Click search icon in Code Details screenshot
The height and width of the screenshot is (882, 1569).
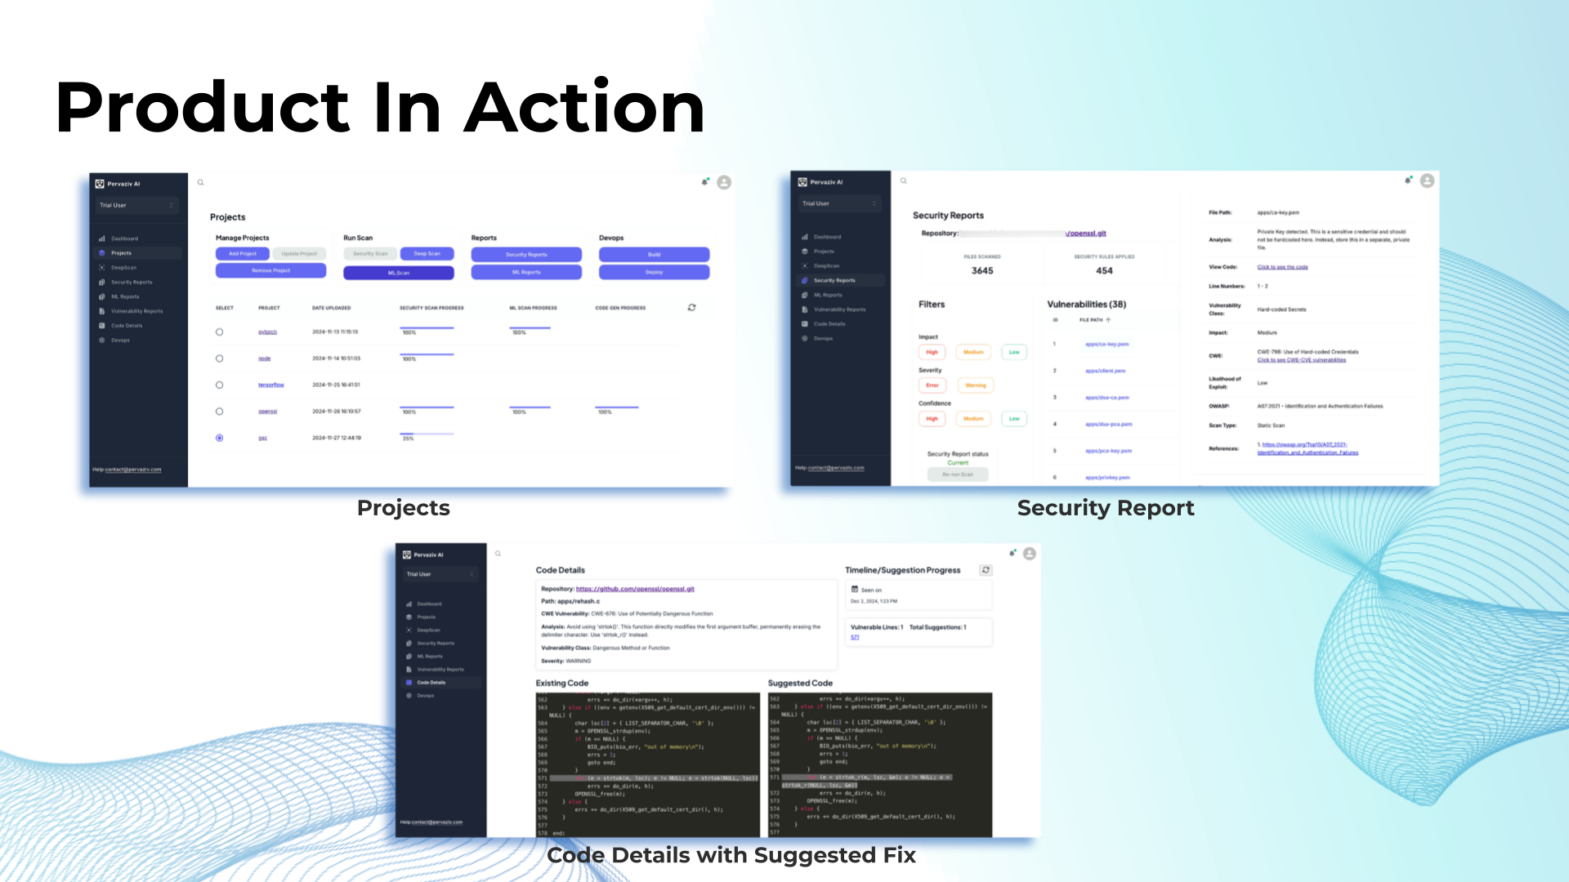(498, 554)
